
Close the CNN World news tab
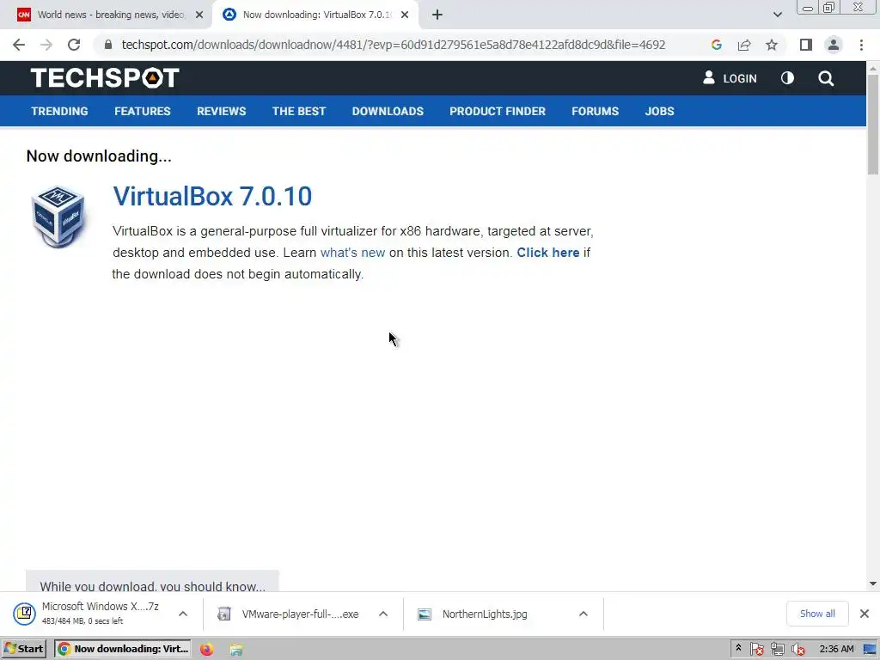point(199,15)
